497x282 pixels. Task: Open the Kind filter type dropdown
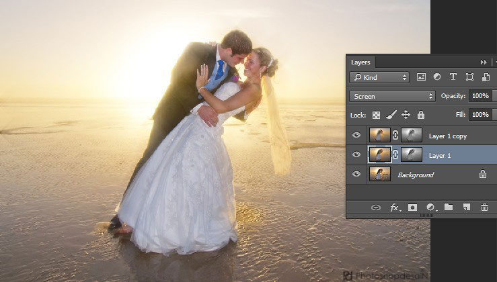[x=379, y=77]
